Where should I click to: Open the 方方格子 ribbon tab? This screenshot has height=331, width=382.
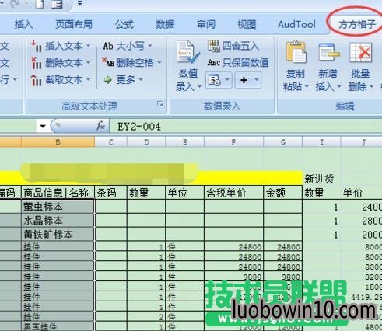coord(357,25)
